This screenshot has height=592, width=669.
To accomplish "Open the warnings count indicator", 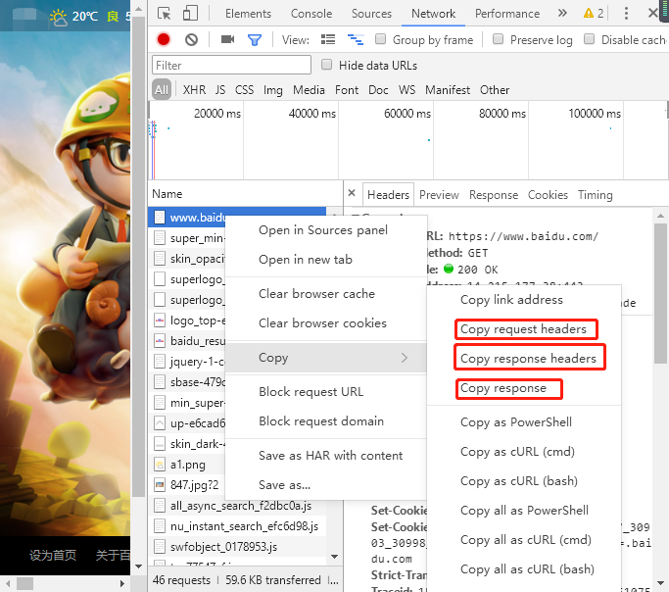I will point(594,13).
